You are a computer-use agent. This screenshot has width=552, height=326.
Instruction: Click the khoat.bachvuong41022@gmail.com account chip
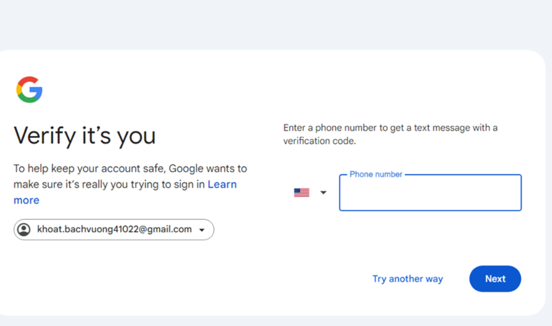[x=114, y=229]
